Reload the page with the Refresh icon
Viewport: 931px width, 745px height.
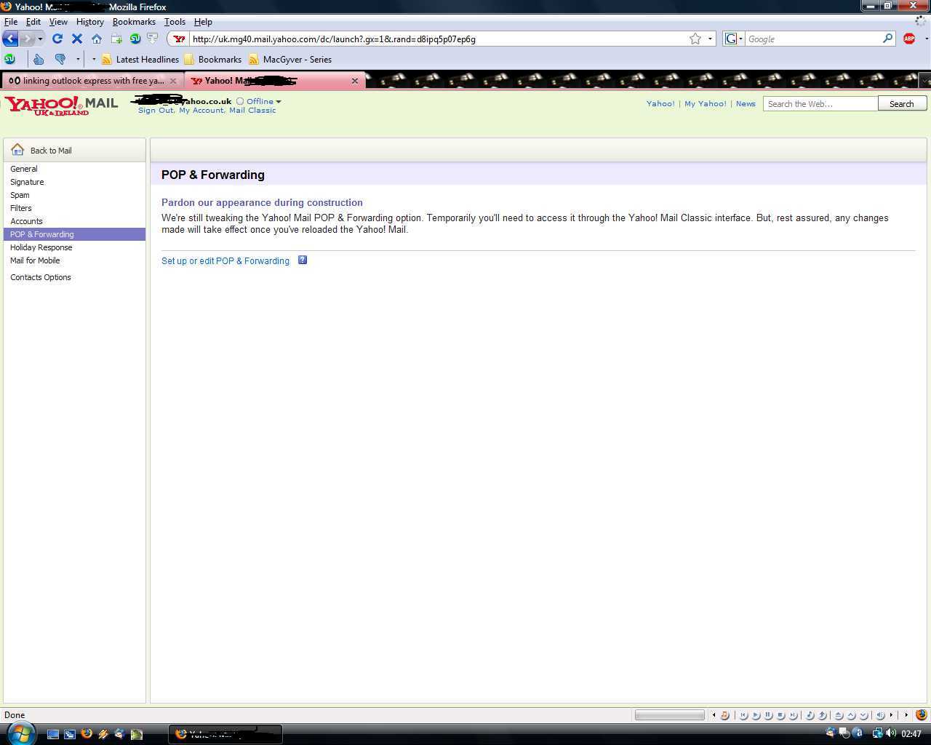(57, 39)
